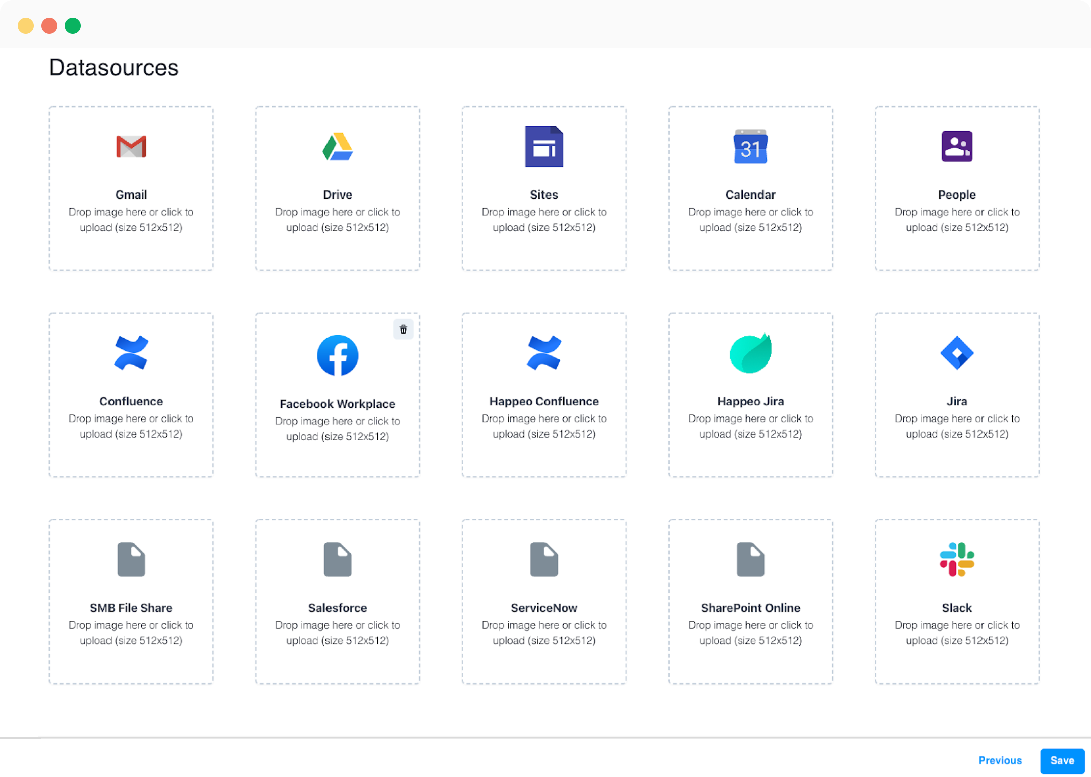Go back with the Previous link
1091x777 pixels.
[x=1000, y=761]
